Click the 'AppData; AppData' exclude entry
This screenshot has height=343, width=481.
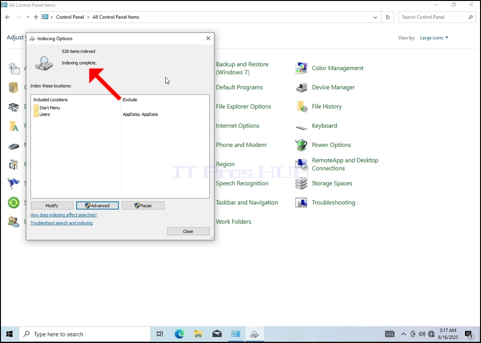[x=140, y=114]
